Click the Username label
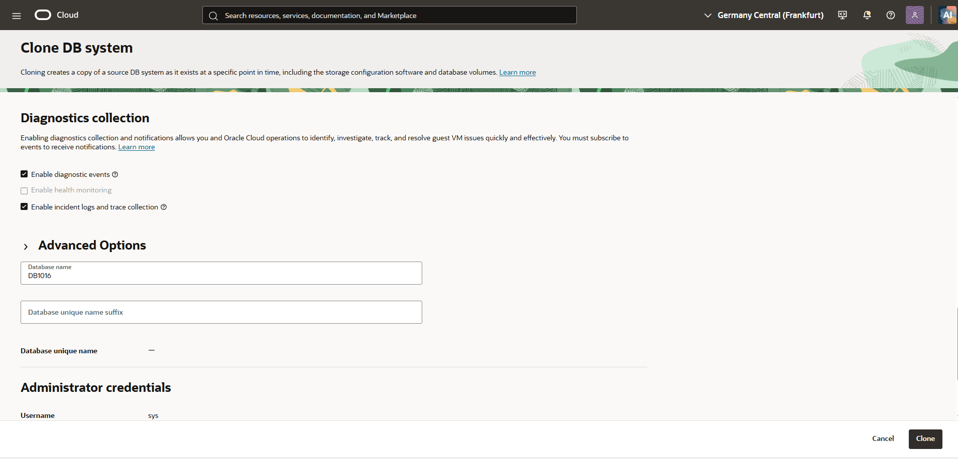958x459 pixels. (38, 415)
